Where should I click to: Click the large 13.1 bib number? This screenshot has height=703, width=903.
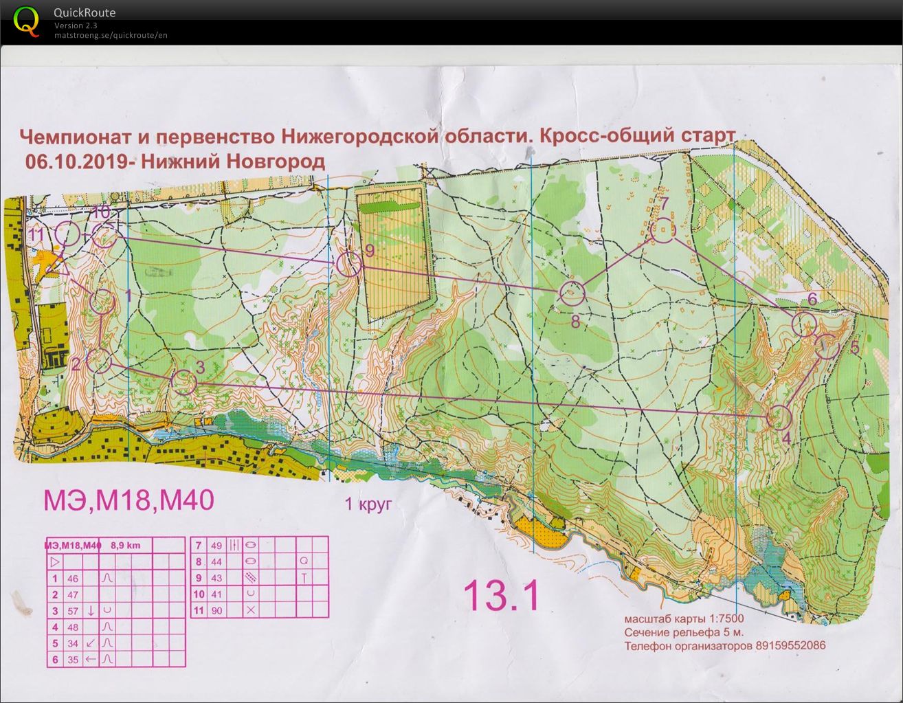pyautogui.click(x=502, y=595)
